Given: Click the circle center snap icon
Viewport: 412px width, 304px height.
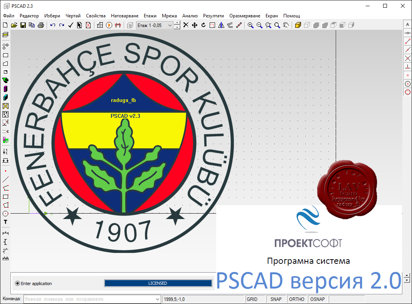Looking at the screenshot, I should click(407, 84).
